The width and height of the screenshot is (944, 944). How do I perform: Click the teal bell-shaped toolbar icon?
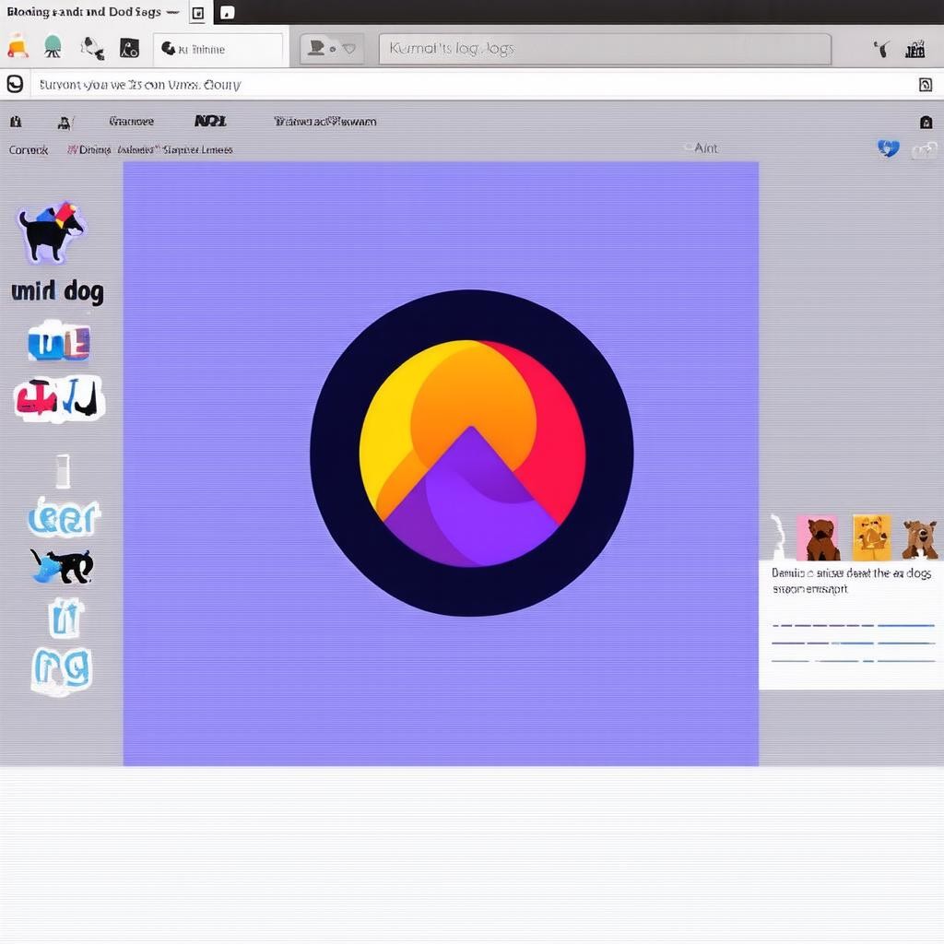click(x=53, y=46)
